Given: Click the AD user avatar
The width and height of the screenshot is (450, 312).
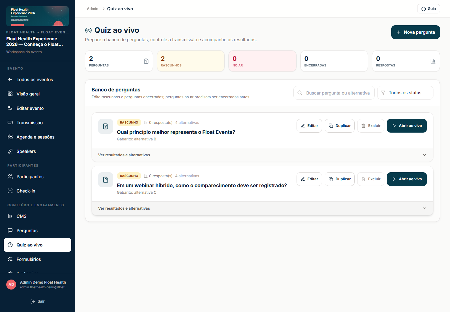Looking at the screenshot, I should point(11,285).
